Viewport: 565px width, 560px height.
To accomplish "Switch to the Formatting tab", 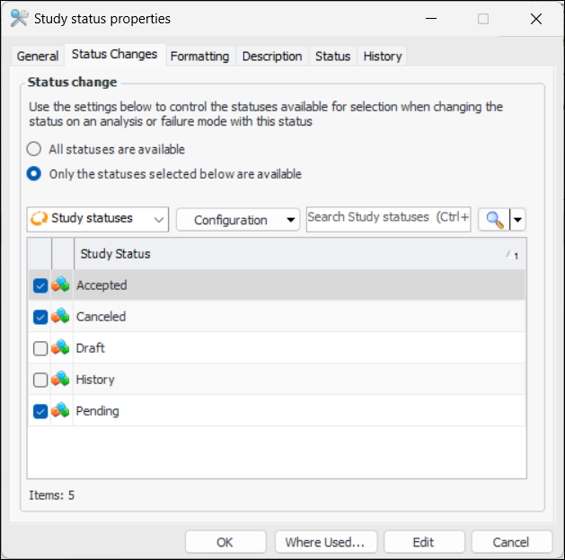I will click(x=199, y=56).
